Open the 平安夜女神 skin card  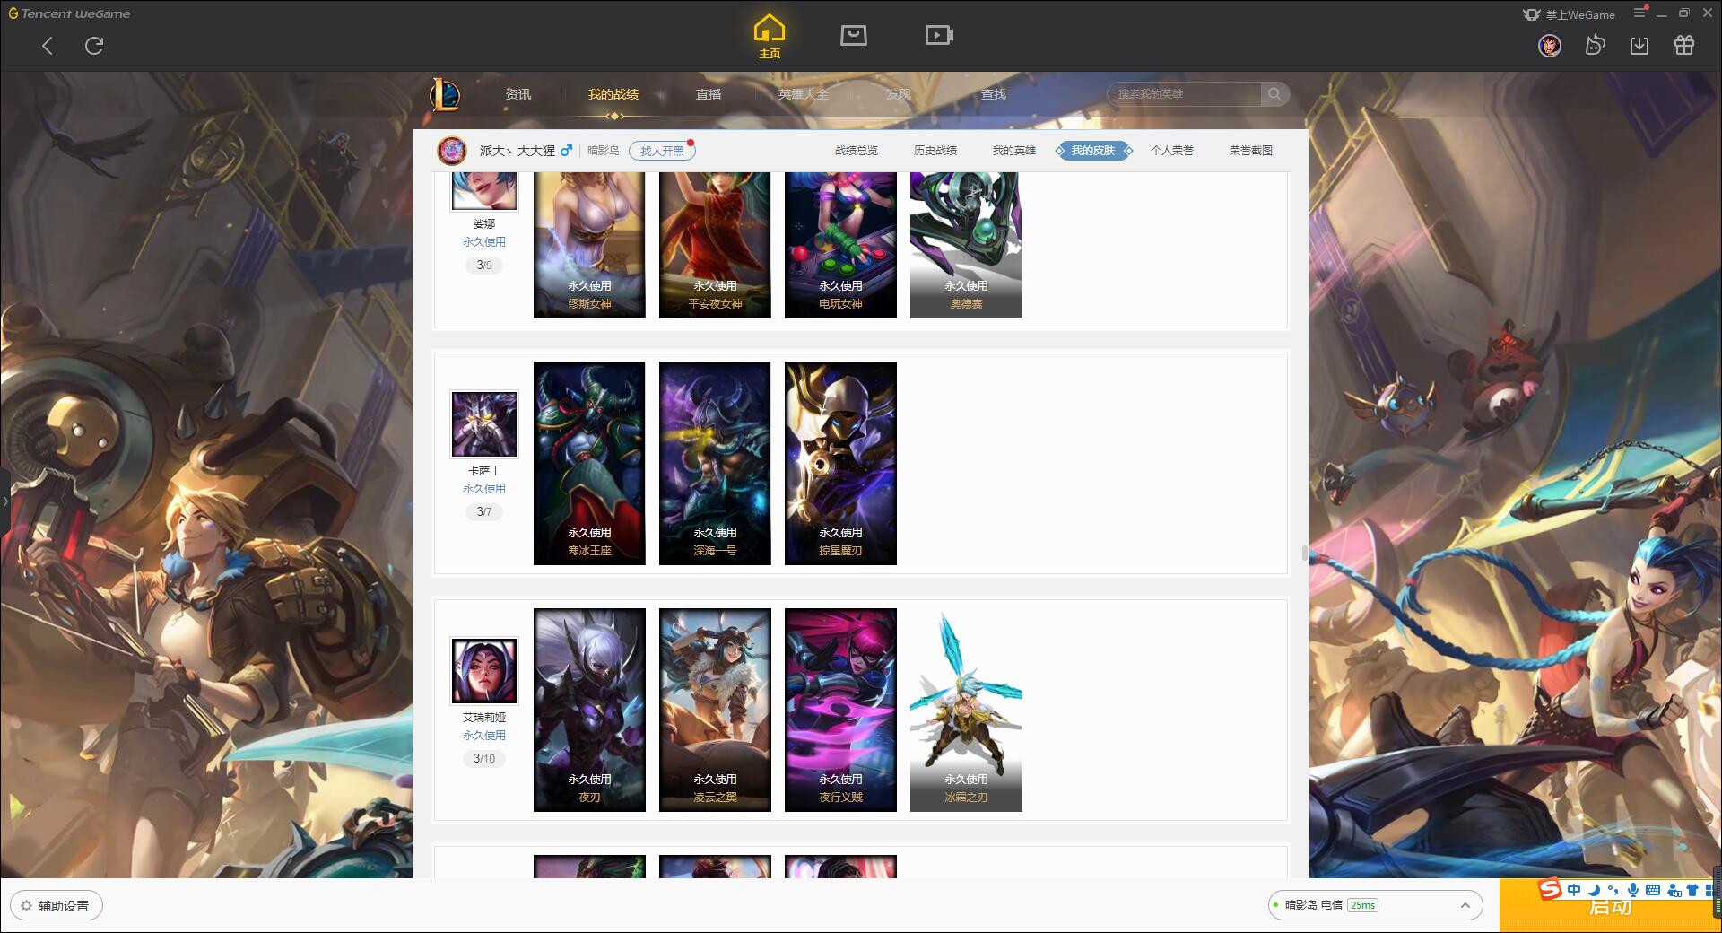pos(715,245)
